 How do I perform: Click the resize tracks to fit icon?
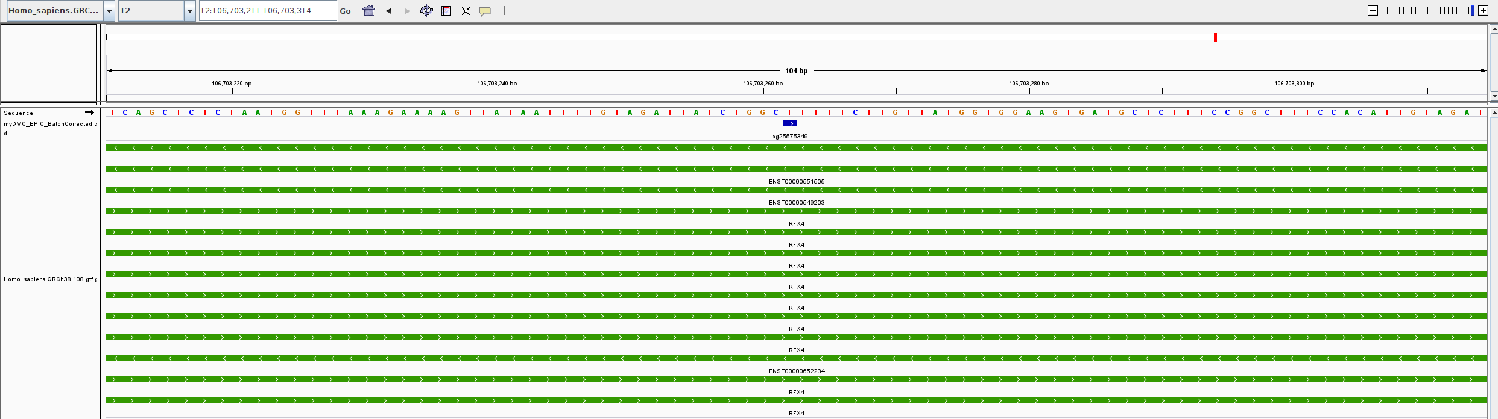pyautogui.click(x=466, y=11)
